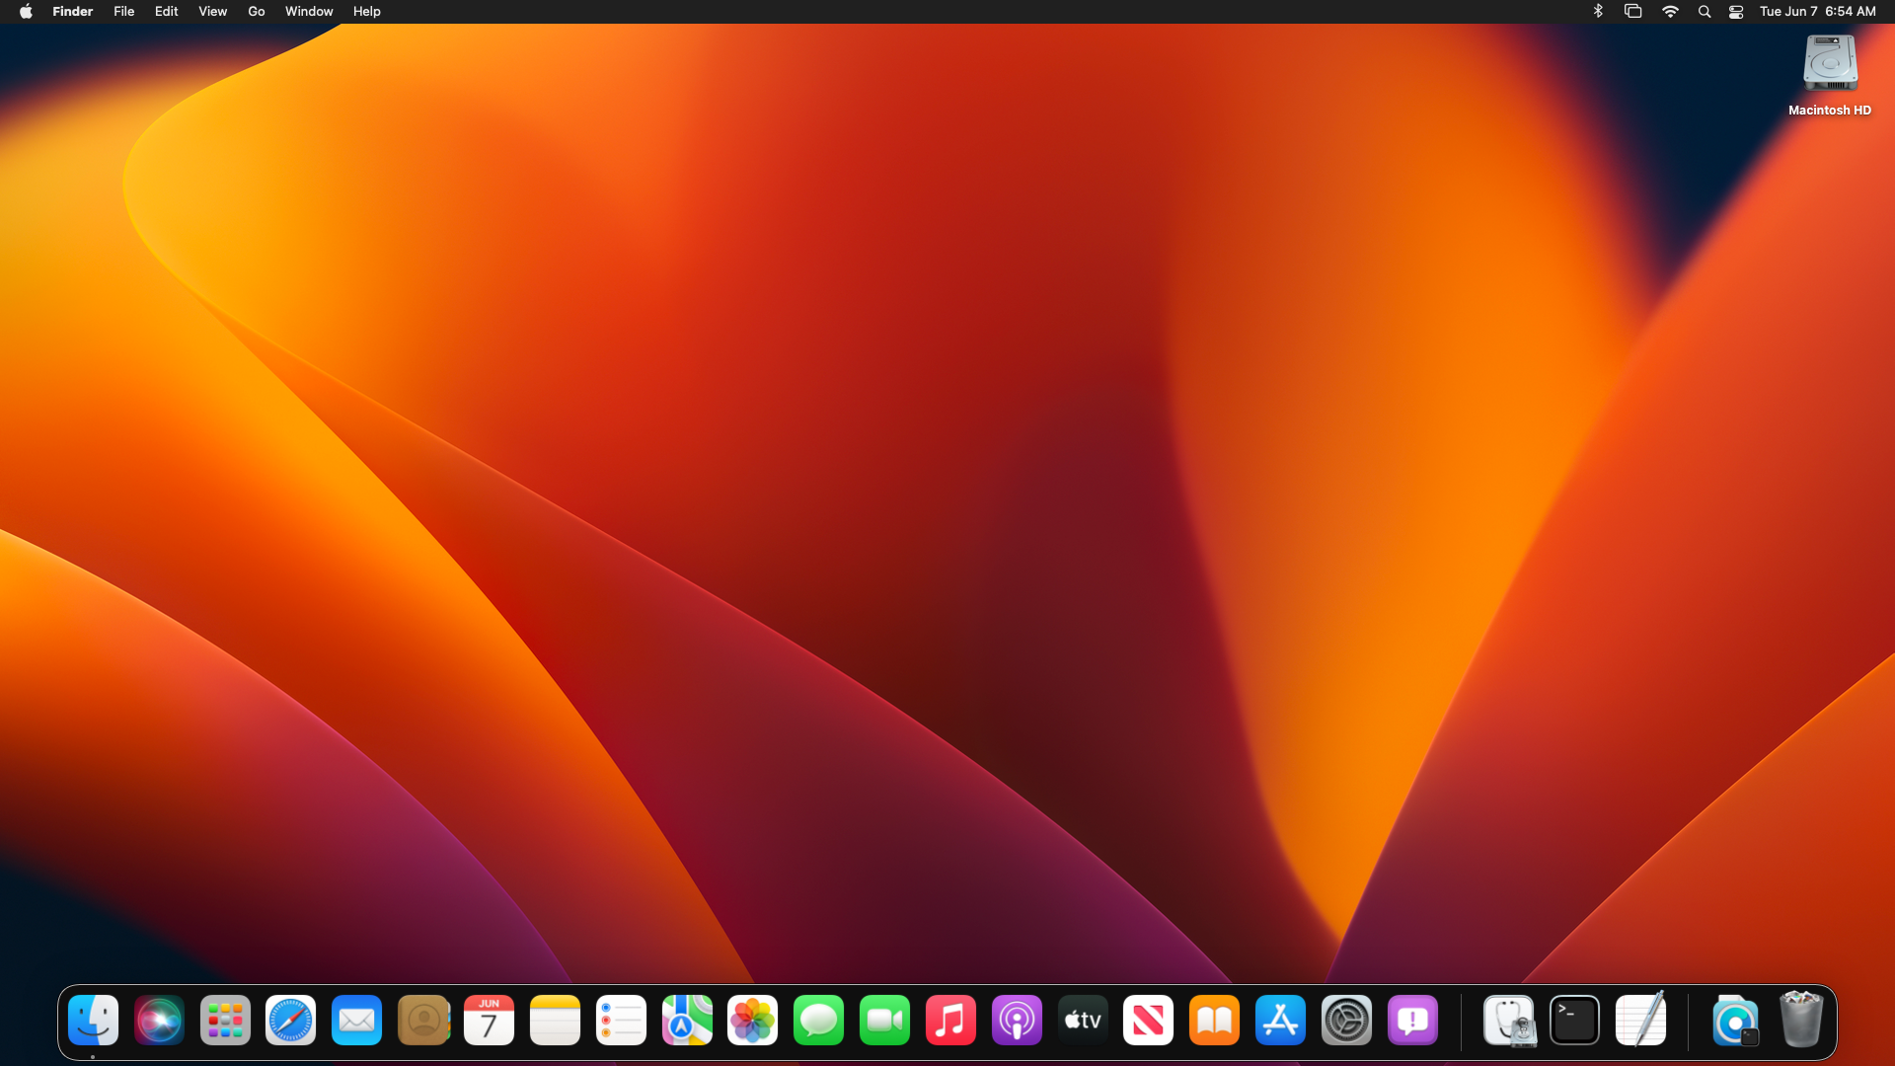Launch Siri from the Dock
The width and height of the screenshot is (1895, 1066).
click(159, 1021)
